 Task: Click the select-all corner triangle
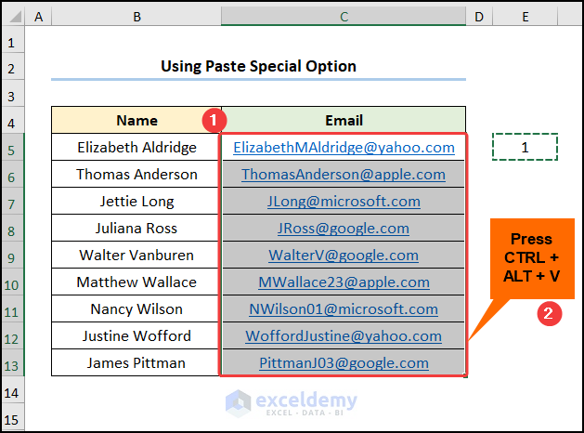[x=12, y=17]
